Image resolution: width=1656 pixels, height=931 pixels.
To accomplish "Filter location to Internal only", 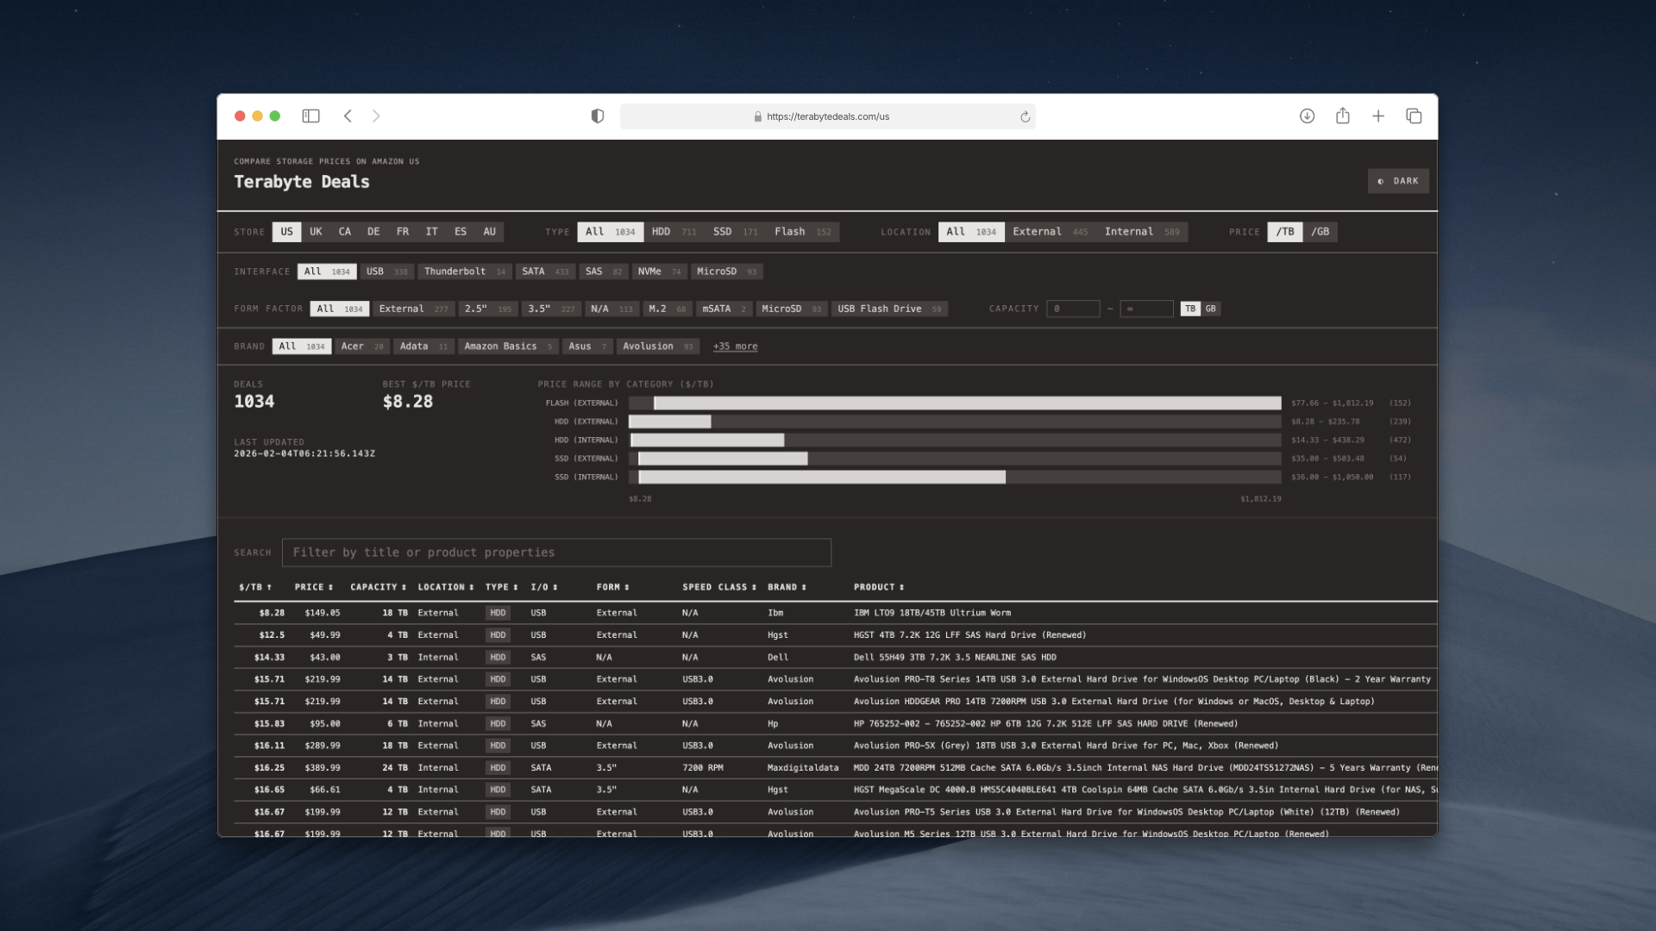I will coord(1130,231).
